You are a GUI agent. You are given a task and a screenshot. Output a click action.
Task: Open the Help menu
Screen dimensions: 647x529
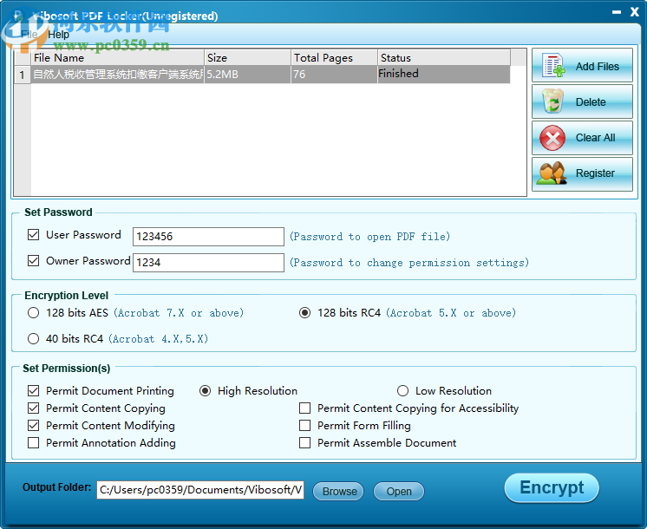click(58, 34)
